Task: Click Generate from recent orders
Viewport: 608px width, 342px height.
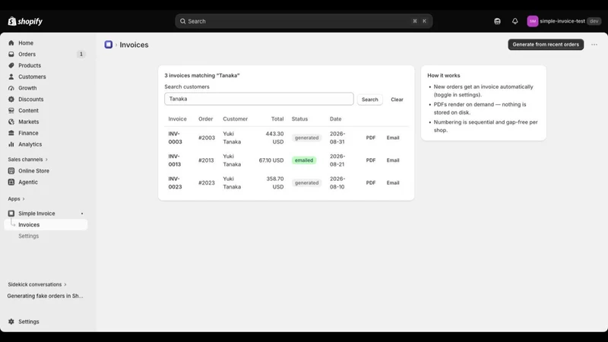Action: pos(546,45)
